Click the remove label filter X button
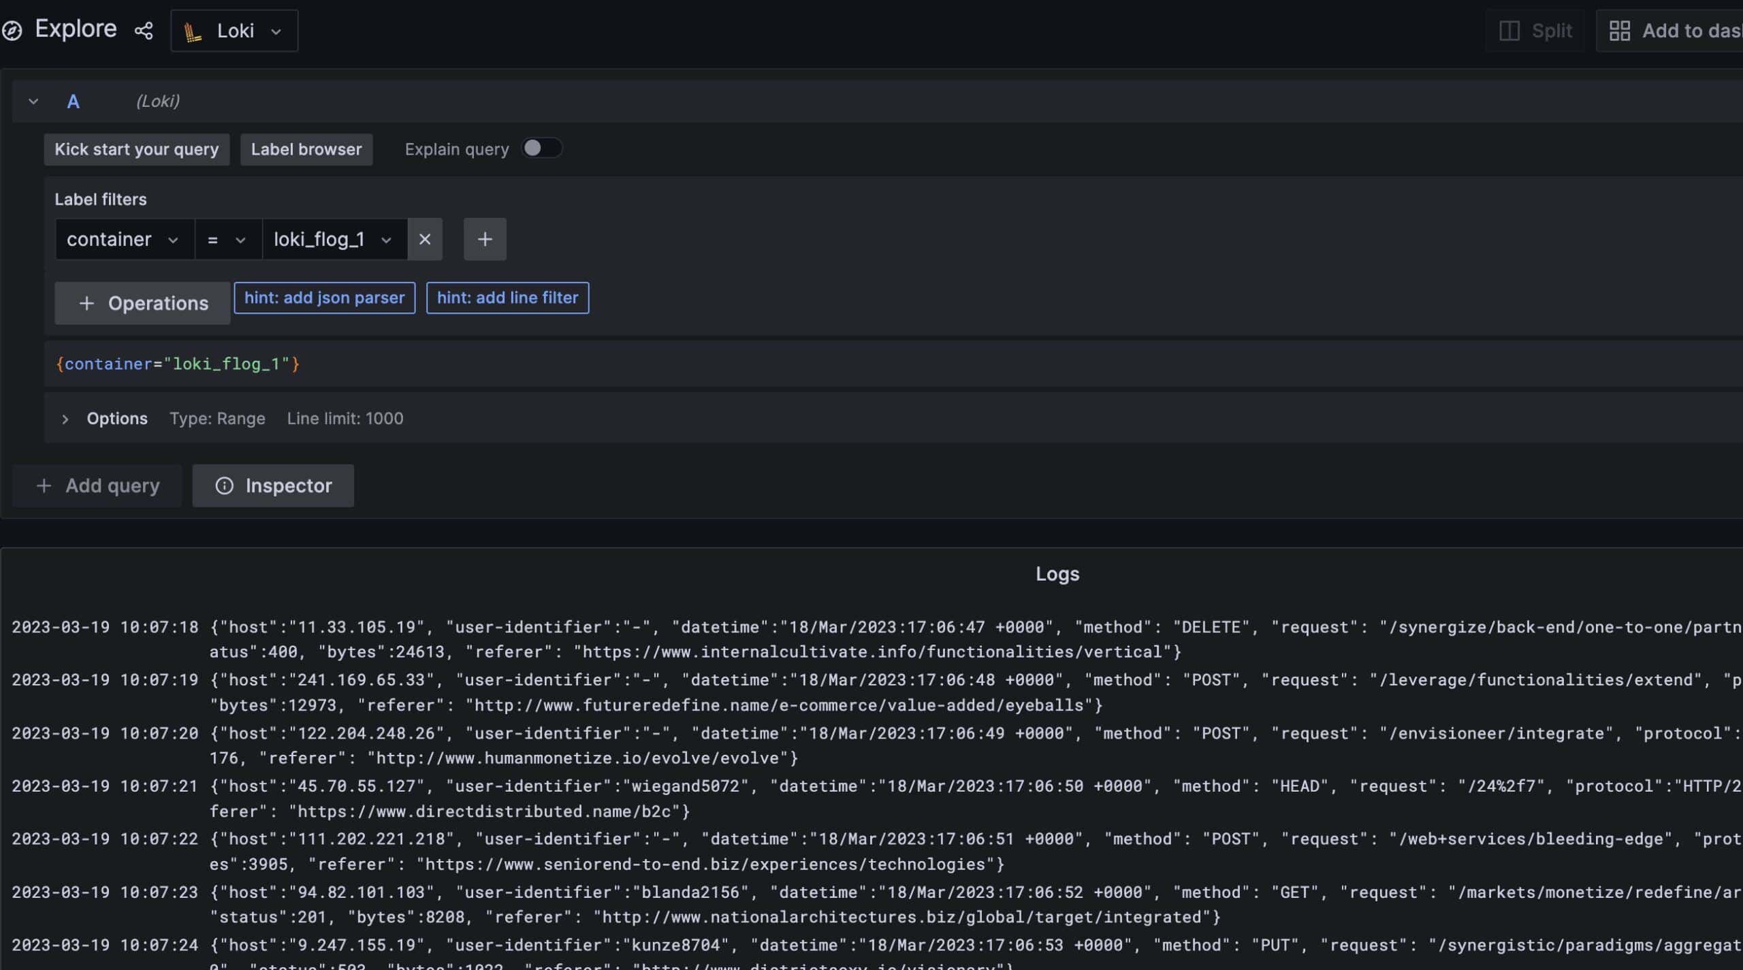Screen dimensions: 1743x970 [424, 238]
